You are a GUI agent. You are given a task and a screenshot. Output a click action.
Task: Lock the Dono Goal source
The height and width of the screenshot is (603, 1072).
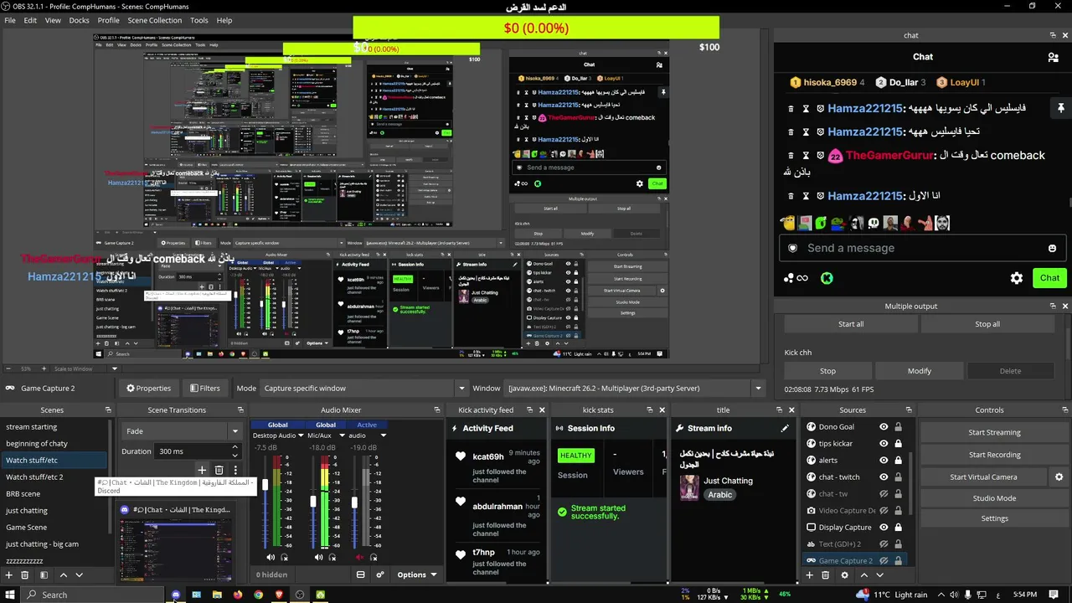898,427
